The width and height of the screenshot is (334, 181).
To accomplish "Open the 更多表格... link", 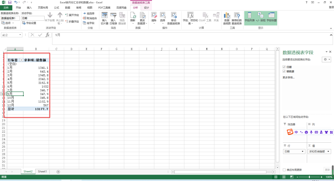I will tap(289, 77).
